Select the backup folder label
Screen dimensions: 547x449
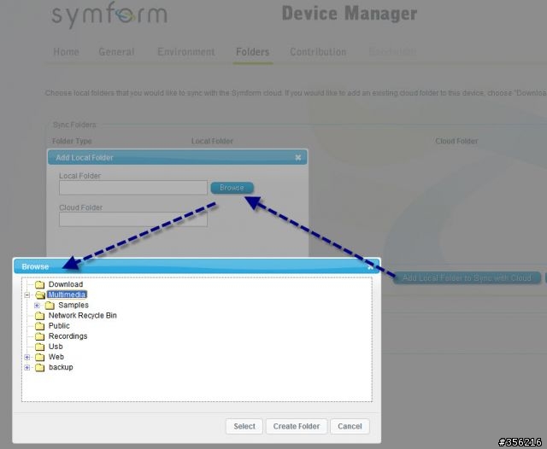tap(61, 367)
